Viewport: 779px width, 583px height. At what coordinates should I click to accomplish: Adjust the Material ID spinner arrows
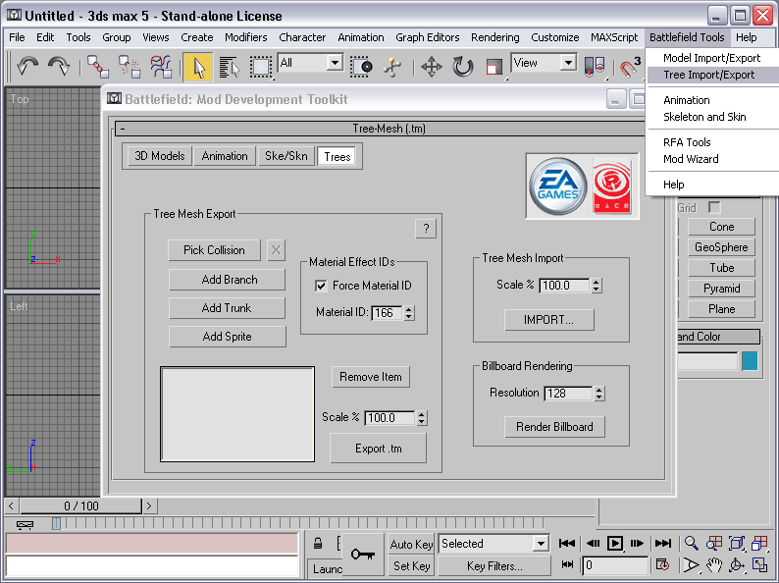tap(409, 313)
